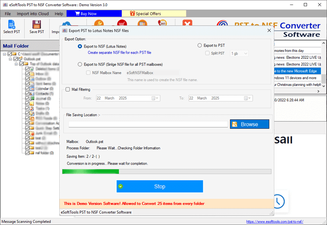The width and height of the screenshot is (327, 225).
Task: Choose Export to NSF single file radio
Action: click(x=80, y=64)
